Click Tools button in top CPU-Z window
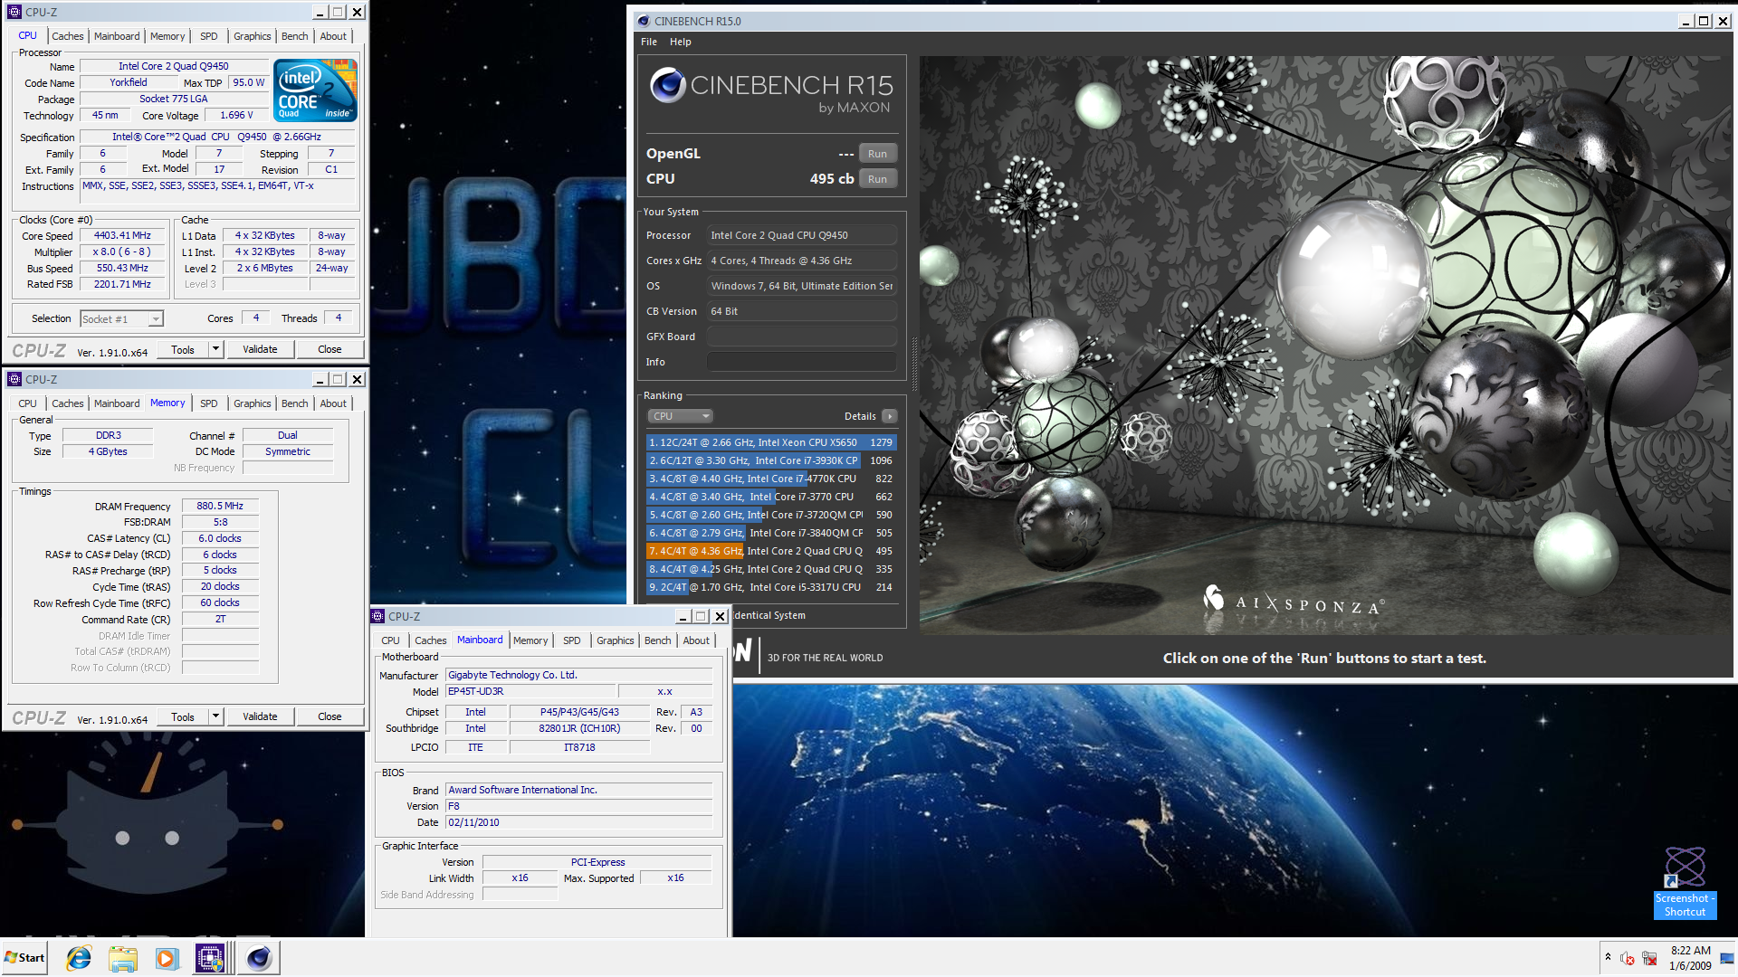Screen dimensions: 1738x977 (183, 349)
